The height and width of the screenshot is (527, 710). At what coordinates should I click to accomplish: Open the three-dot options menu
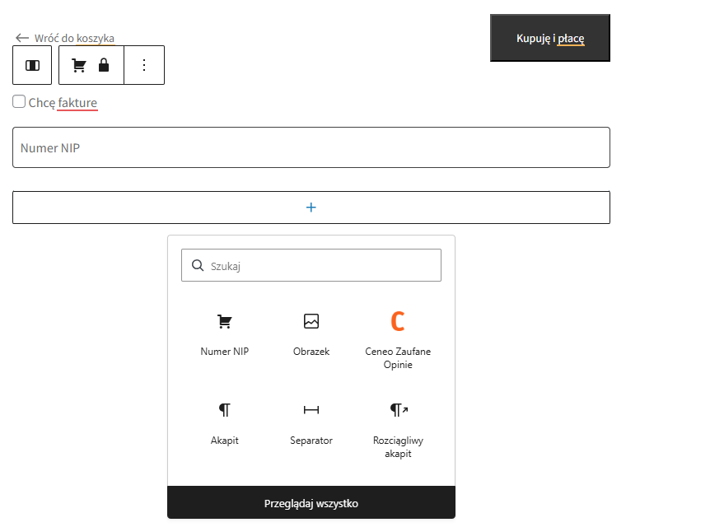pos(144,64)
